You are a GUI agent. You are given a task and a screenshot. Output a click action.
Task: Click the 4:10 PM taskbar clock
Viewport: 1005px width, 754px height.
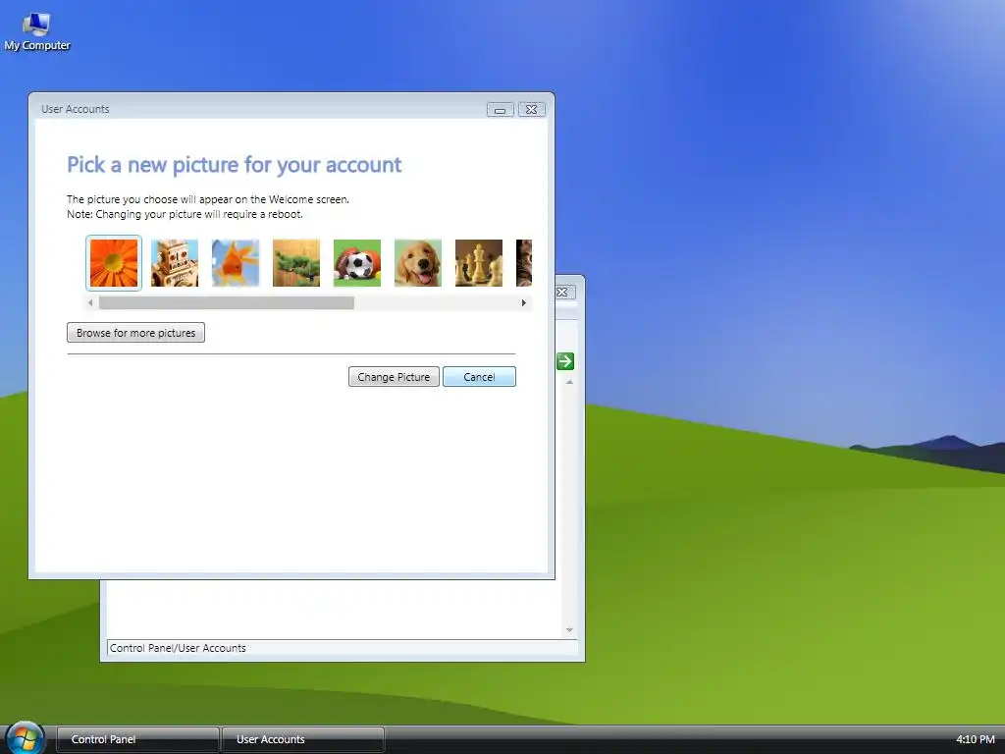point(975,739)
